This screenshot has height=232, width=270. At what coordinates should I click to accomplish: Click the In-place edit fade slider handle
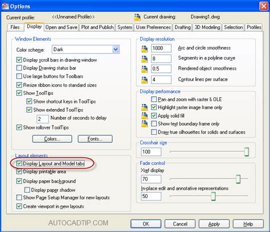213,196
